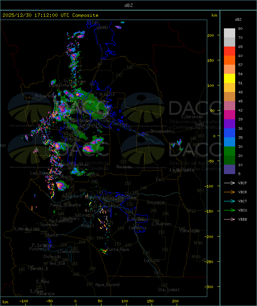Screen dimensions: 257x306
Task: Click the timestamp 2025/12/30 17:12:00 UTC Composite
Action: tap(51, 15)
